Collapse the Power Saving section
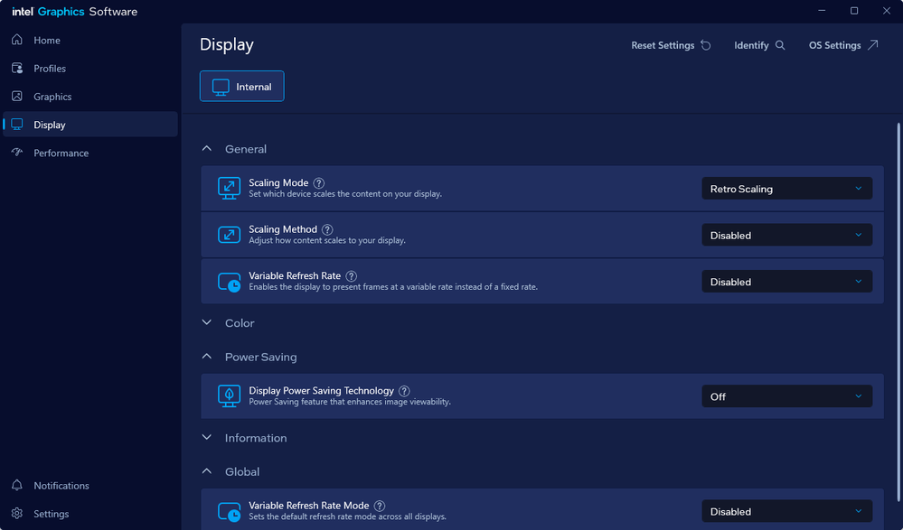 point(207,357)
